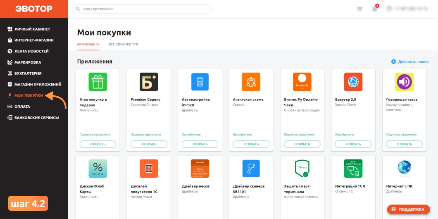Click the Драйвер весов title
Viewport: 438px width, 219px height.
[x=195, y=186]
